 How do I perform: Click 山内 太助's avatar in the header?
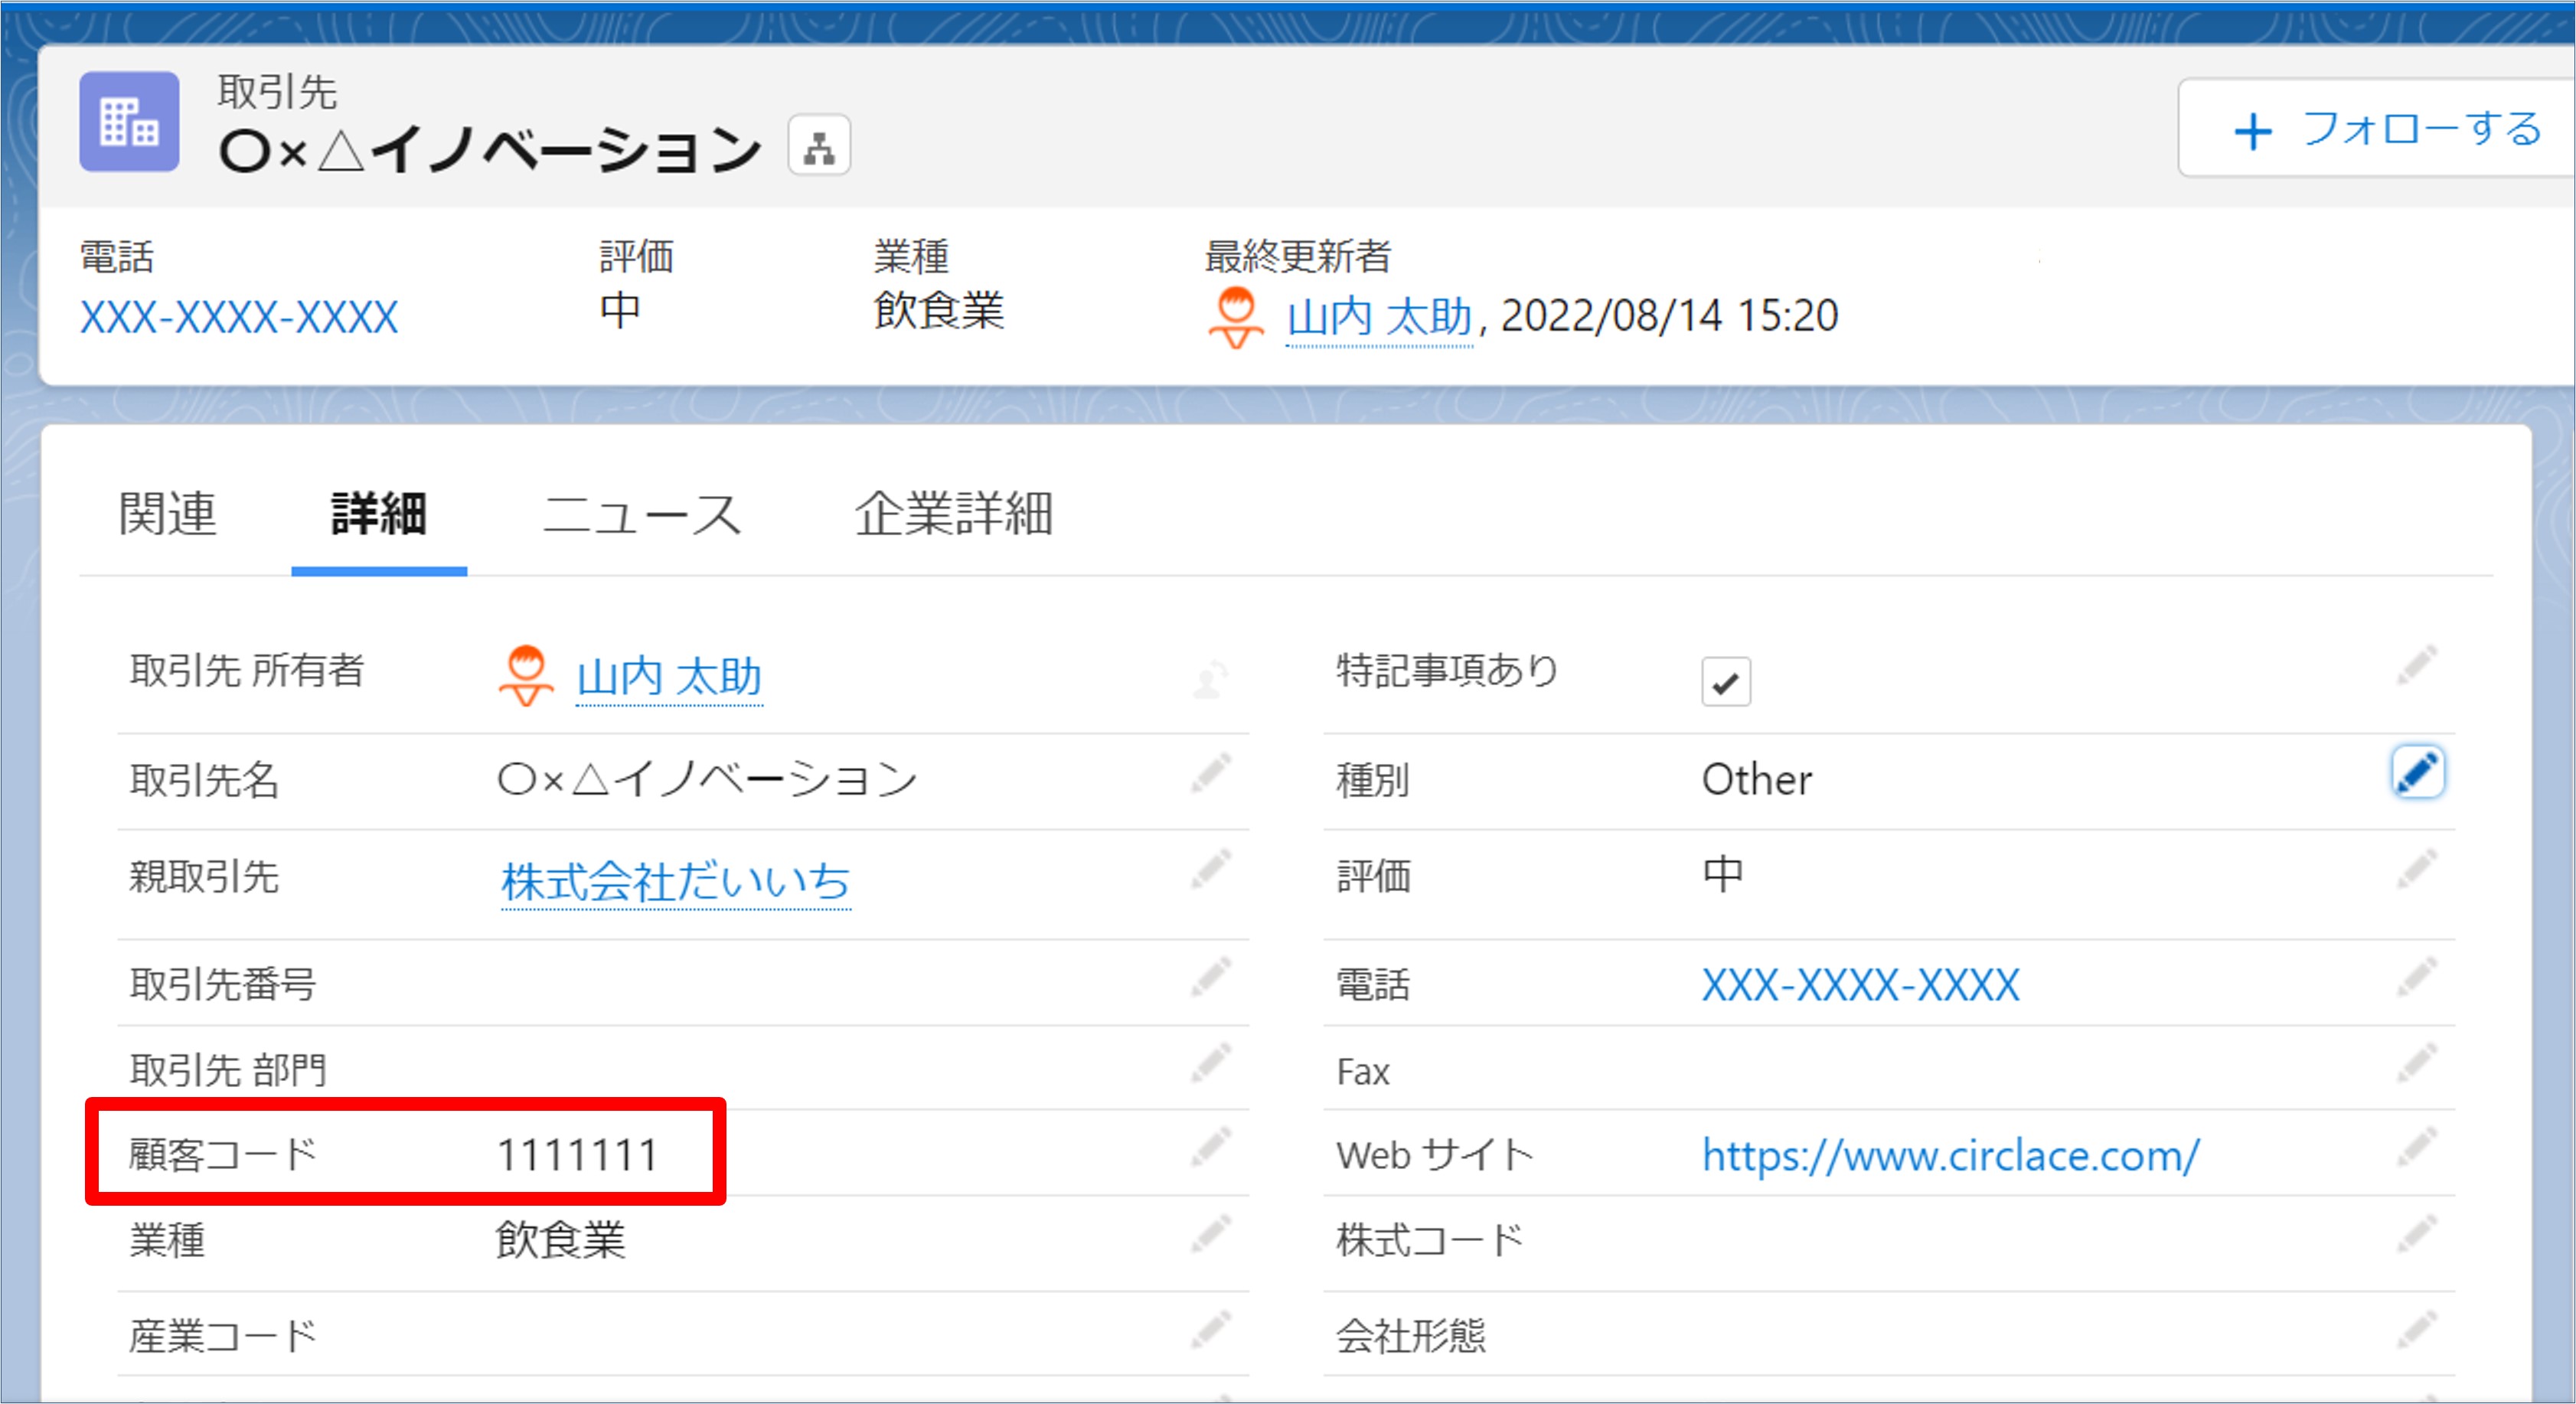point(1236,315)
